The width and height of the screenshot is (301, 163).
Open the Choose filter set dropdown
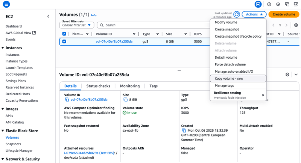[76, 25]
